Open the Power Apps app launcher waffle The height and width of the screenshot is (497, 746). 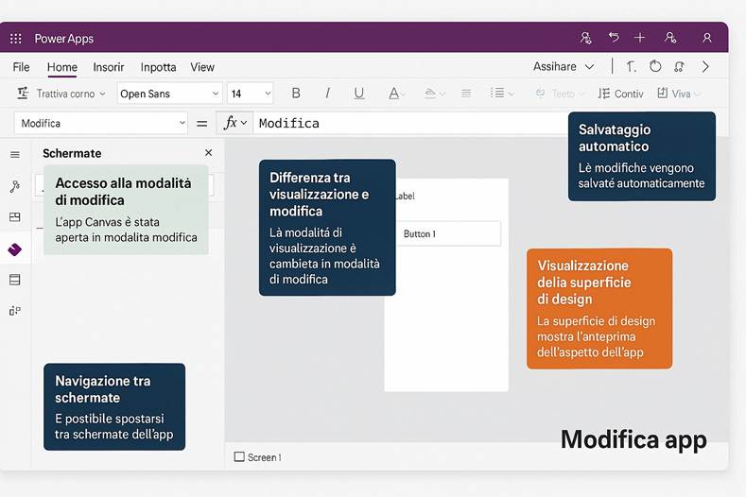16,39
